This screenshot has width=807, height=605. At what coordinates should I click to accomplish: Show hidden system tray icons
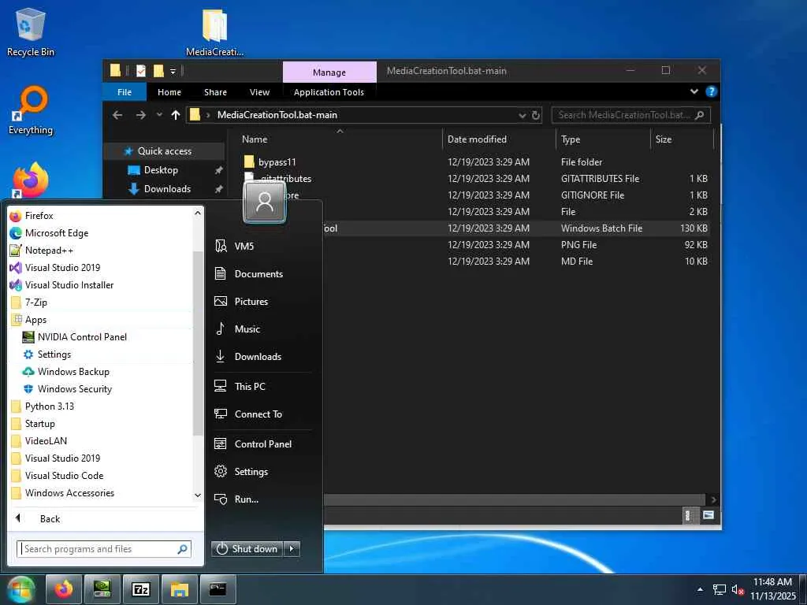[700, 589]
